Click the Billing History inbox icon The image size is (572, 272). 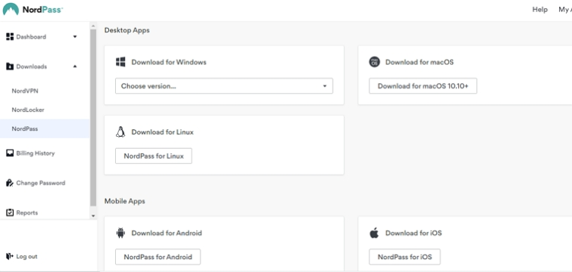10,153
